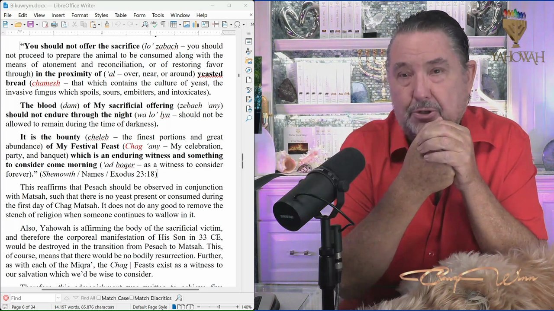Insert text box icon
The height and width of the screenshot is (311, 554).
[205, 24]
